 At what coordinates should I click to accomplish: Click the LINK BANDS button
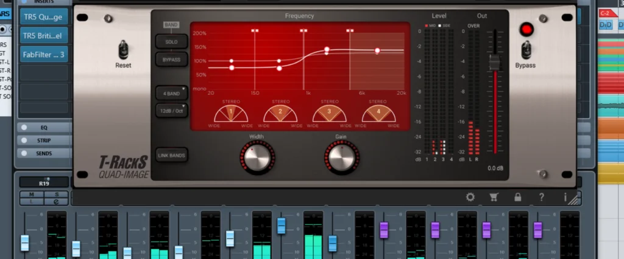[x=171, y=155]
